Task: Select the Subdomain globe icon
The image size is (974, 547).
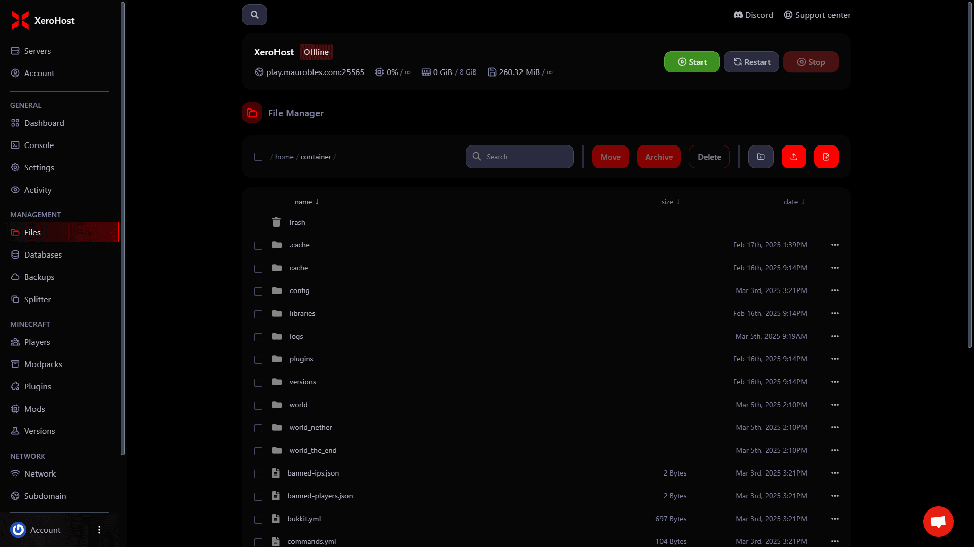Action: pos(15,496)
